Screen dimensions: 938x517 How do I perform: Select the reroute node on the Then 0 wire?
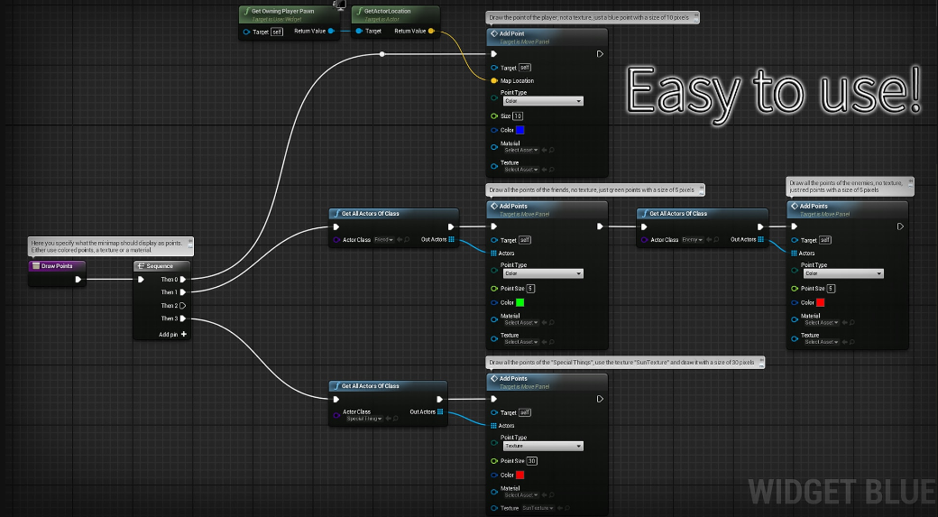click(382, 54)
